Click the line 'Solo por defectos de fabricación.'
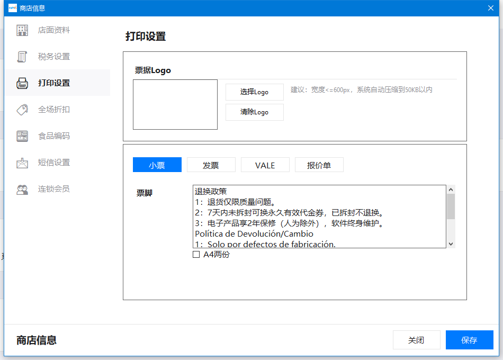The height and width of the screenshot is (360, 503). click(x=272, y=244)
